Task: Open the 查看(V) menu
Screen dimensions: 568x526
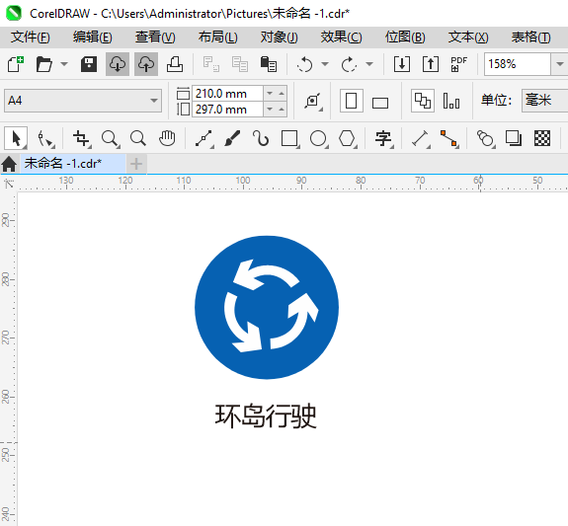Action: [x=155, y=37]
